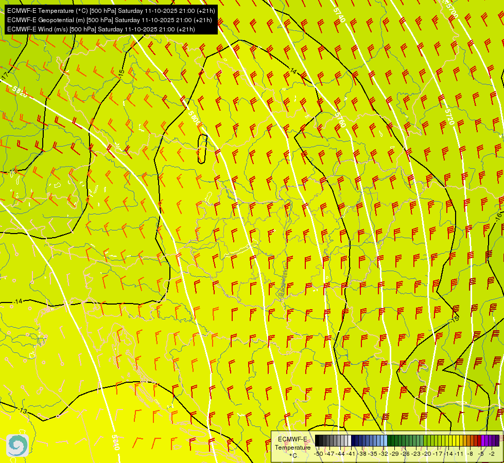This screenshot has height=463, width=504.
Task: Click the small oval closed isotherm contour
Action: coord(202,149)
